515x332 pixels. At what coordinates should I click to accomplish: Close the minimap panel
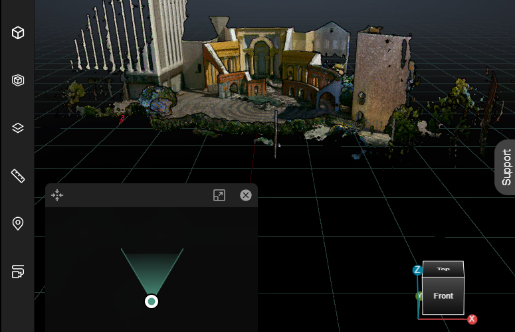pos(246,195)
